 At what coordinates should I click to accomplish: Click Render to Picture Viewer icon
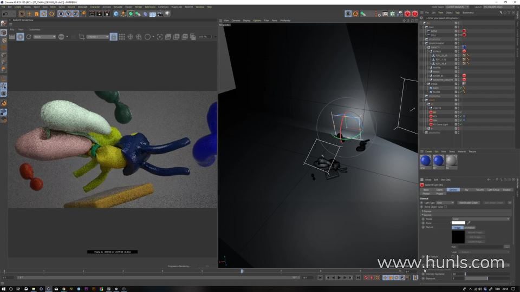[x=99, y=14]
